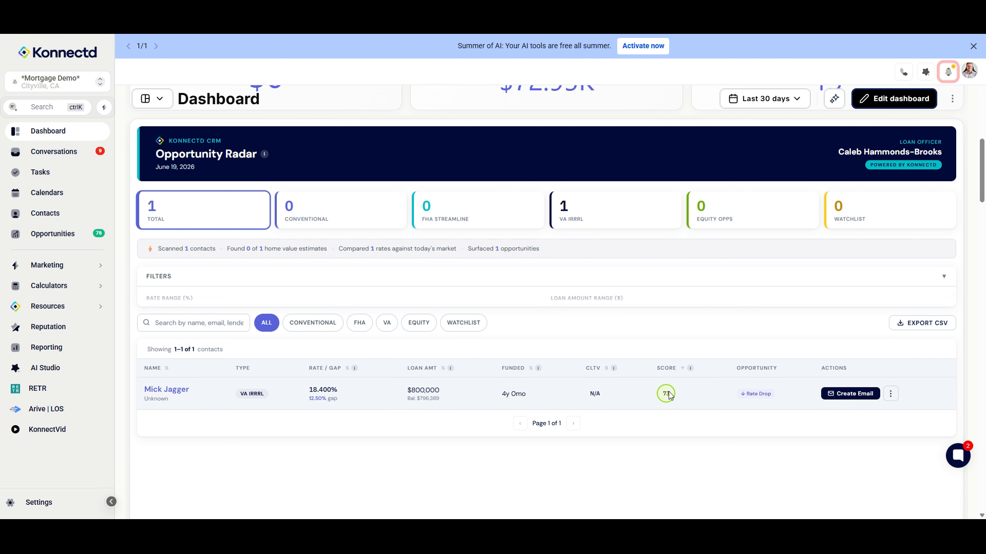Go to next banner announcement

[x=156, y=46]
